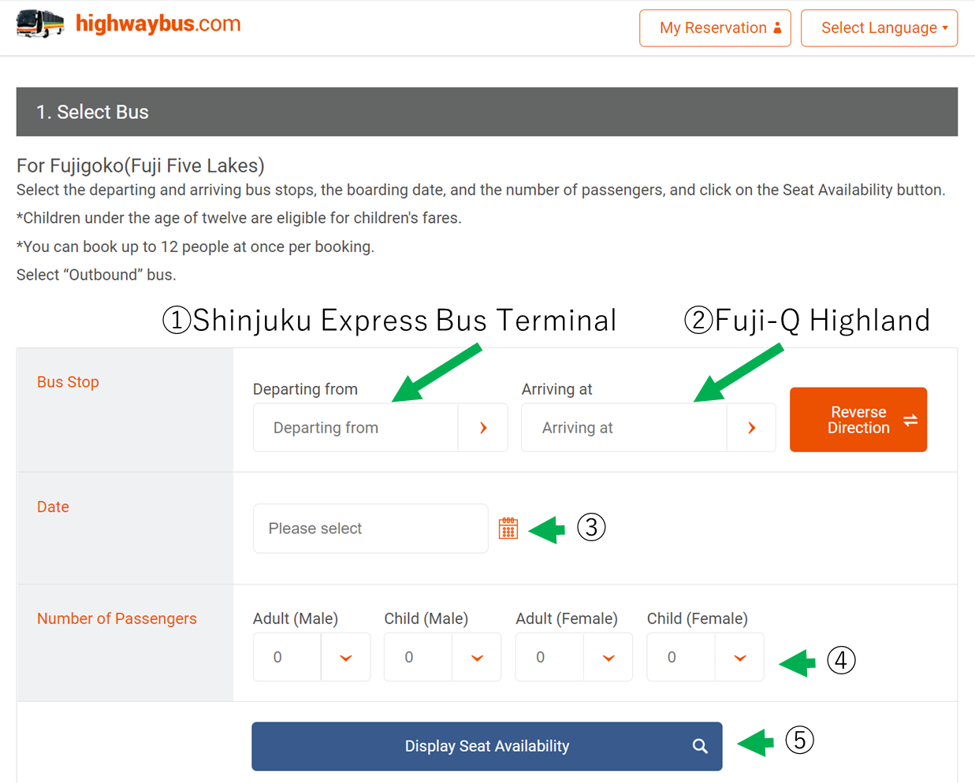Click the Arriving at chevron arrow
This screenshot has height=783, width=975.
click(751, 428)
